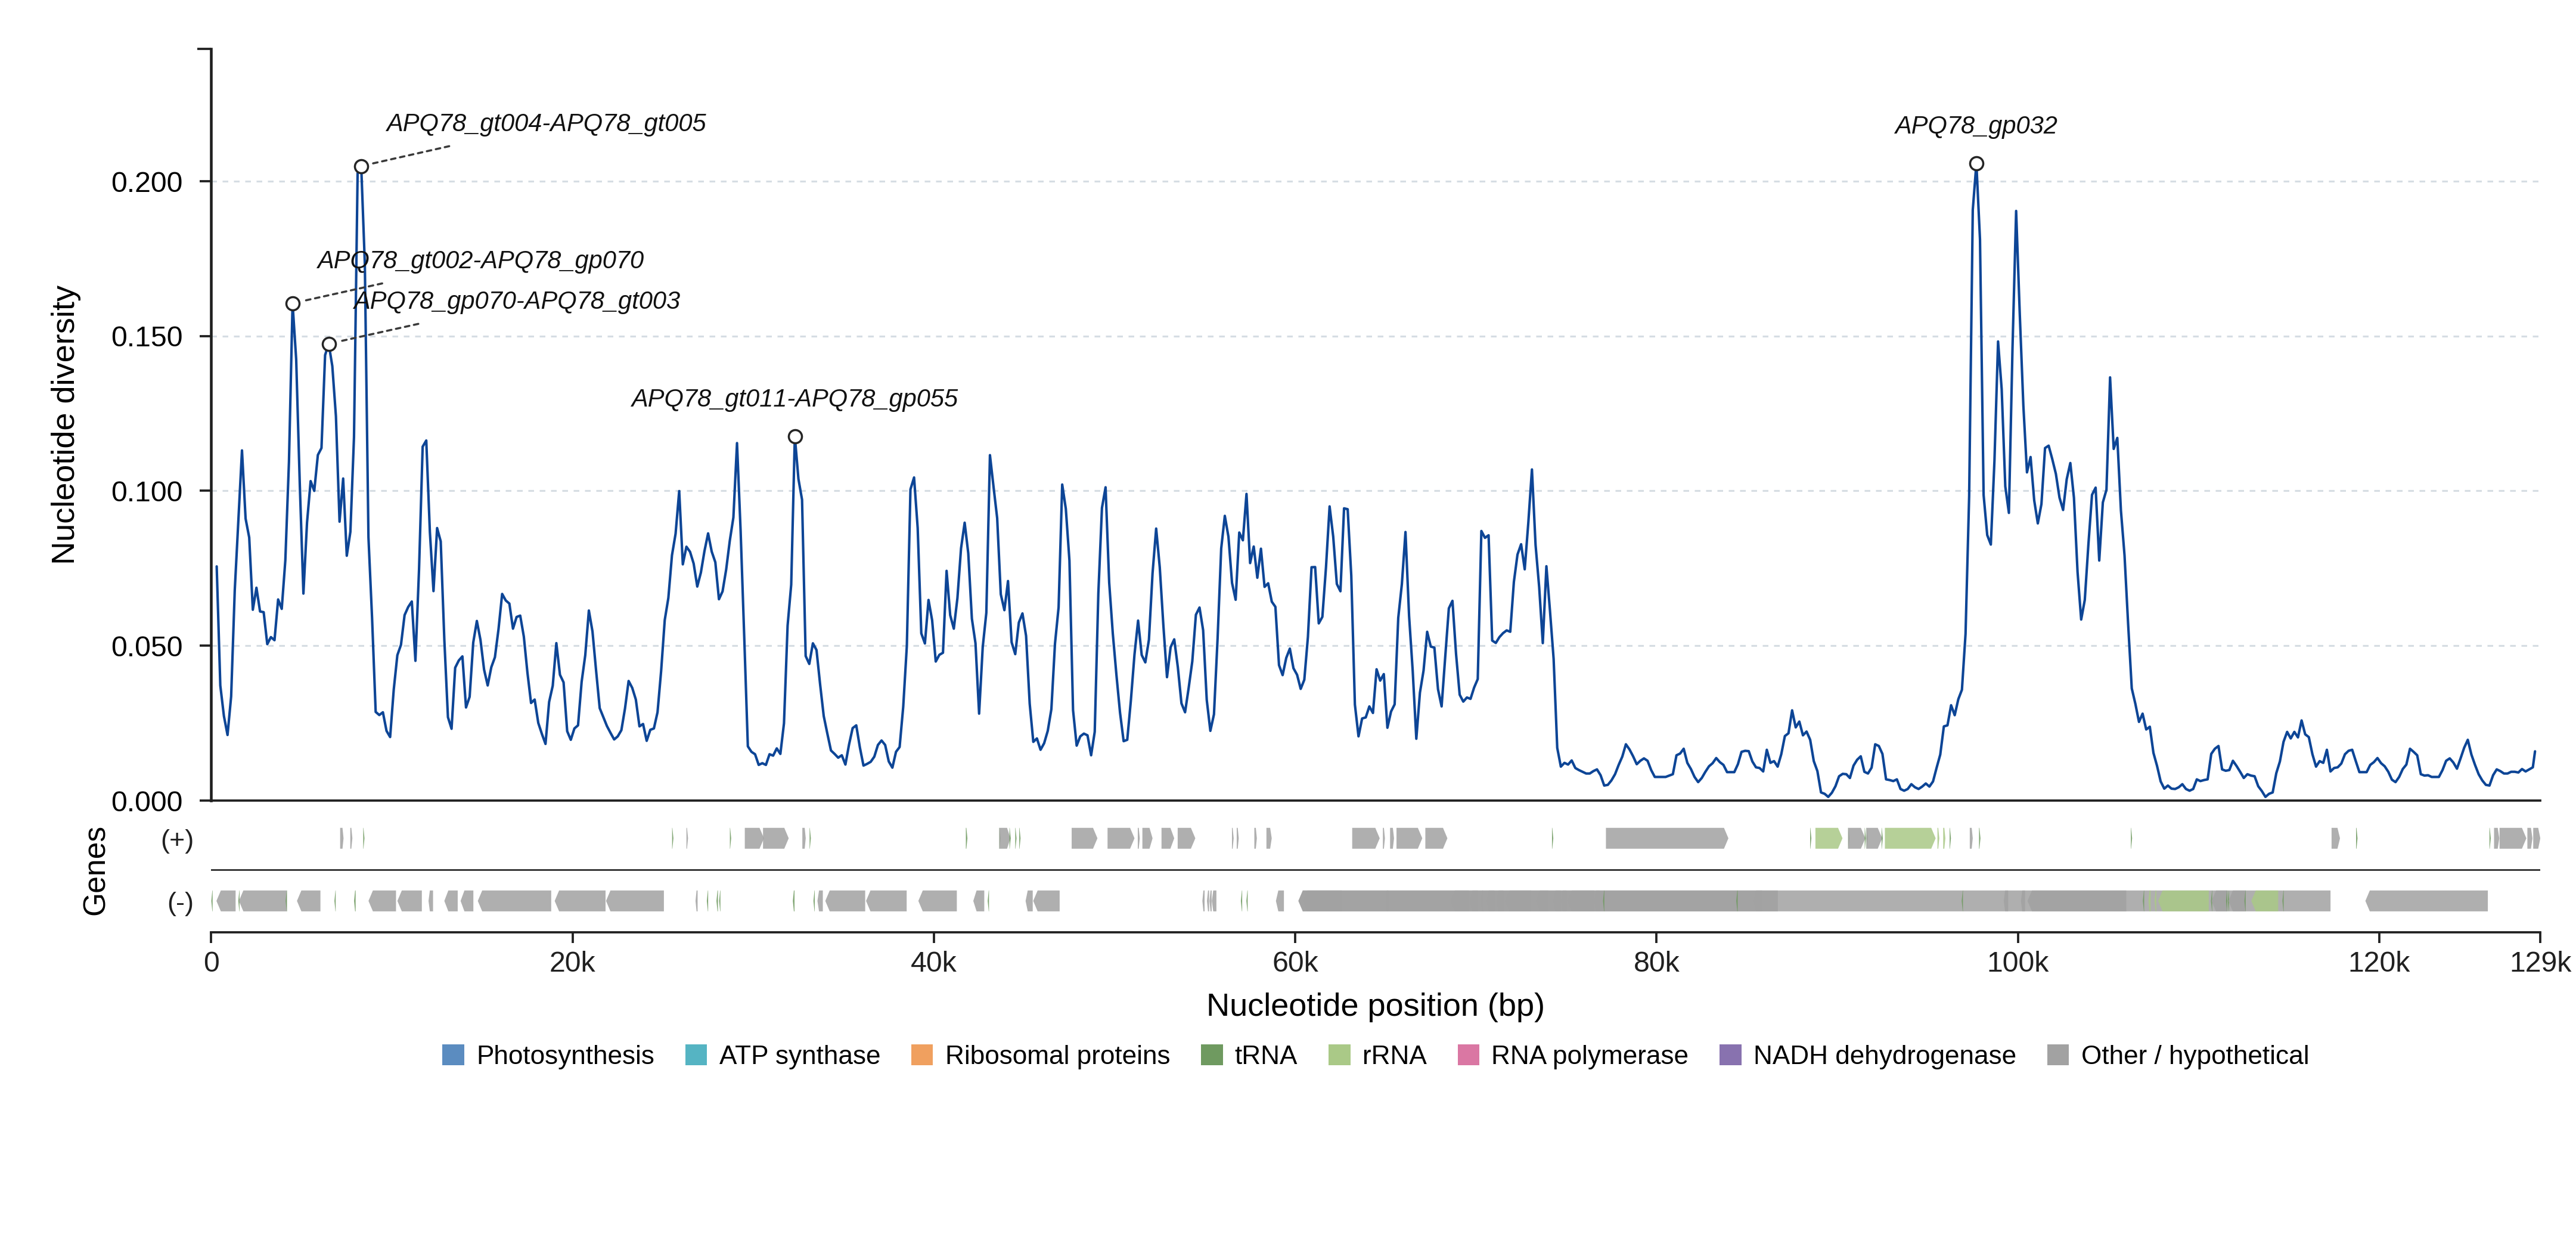The width and height of the screenshot is (2576, 1253).
Task: Click the 120k x-axis tick label
Action: [x=2379, y=962]
